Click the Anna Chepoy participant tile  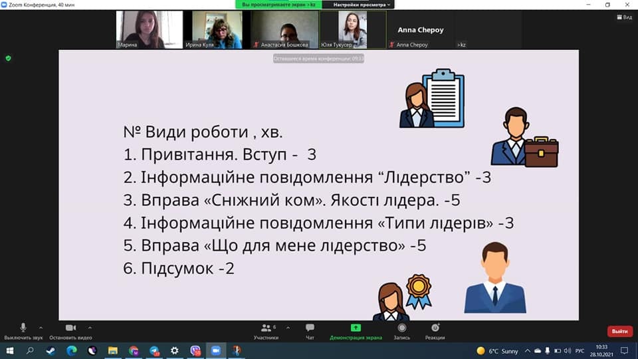click(420, 30)
